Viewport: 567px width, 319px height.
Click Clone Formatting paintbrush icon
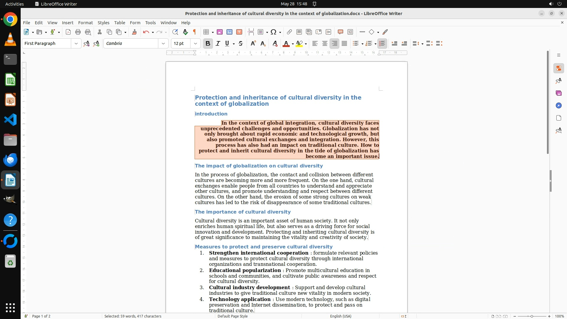[134, 32]
